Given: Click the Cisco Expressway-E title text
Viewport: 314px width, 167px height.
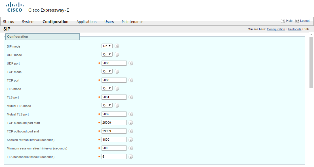Looking at the screenshot, I should pos(49,10).
